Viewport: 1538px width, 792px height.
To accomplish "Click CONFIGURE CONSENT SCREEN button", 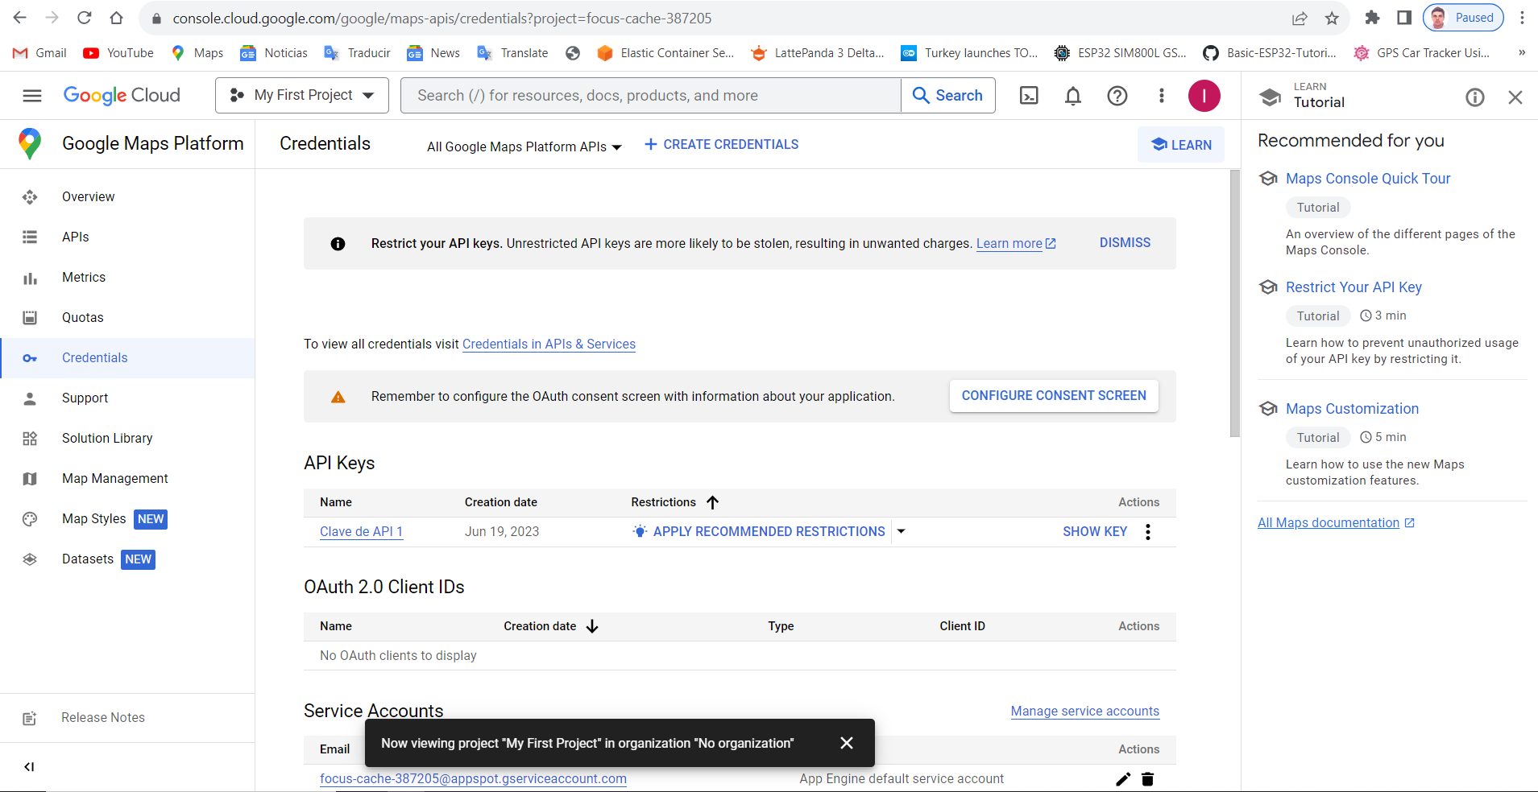I will point(1054,395).
